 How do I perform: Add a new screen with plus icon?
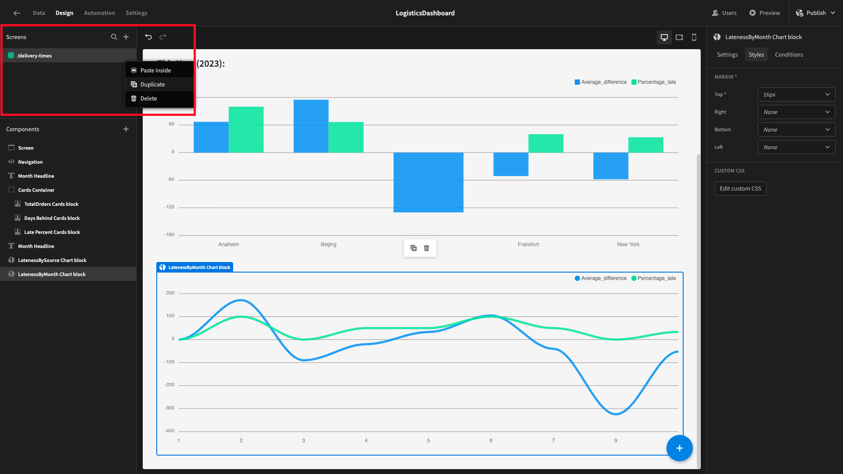(126, 37)
